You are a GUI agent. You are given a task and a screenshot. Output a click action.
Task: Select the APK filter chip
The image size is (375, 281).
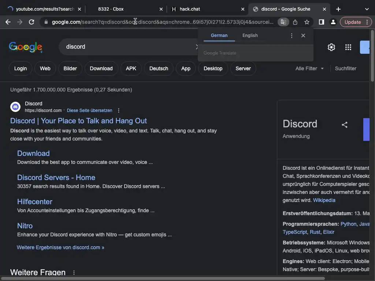tap(131, 68)
